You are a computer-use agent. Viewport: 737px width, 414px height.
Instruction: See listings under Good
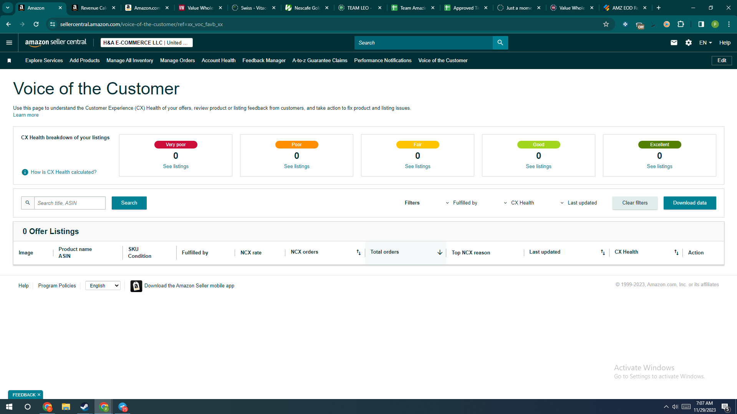pyautogui.click(x=539, y=167)
